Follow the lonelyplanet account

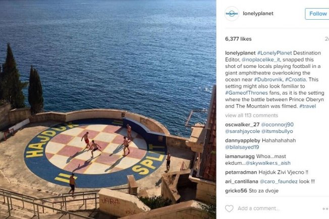point(317,14)
